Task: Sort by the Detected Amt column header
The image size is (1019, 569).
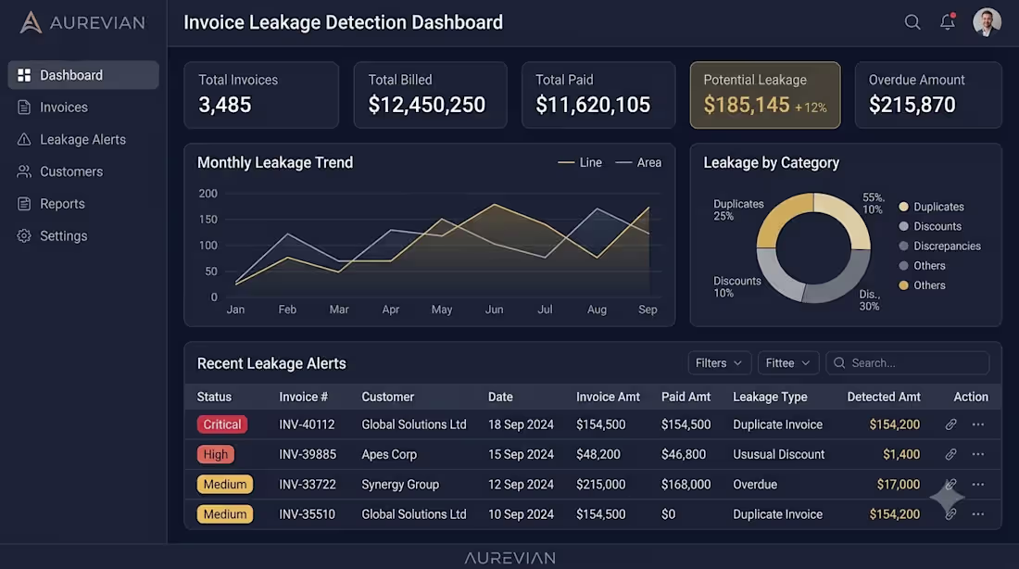Action: (884, 397)
